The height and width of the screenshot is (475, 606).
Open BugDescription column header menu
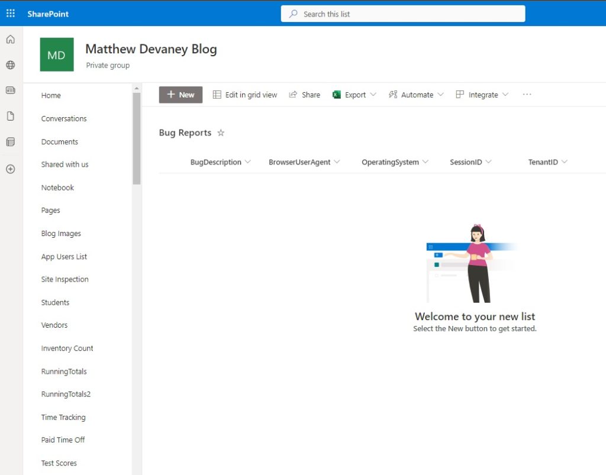coord(220,162)
